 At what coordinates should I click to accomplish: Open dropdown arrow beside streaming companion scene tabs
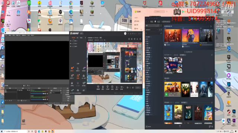click(85, 38)
